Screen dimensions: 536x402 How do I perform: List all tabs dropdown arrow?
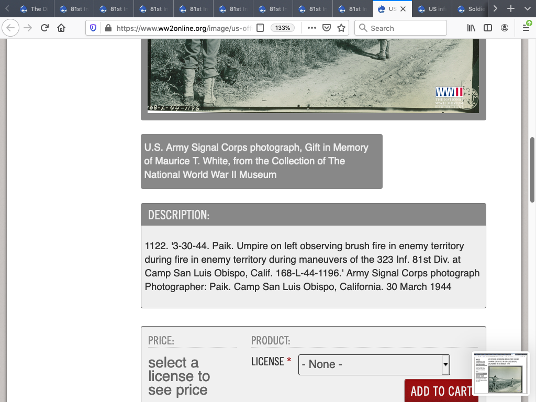click(495, 9)
